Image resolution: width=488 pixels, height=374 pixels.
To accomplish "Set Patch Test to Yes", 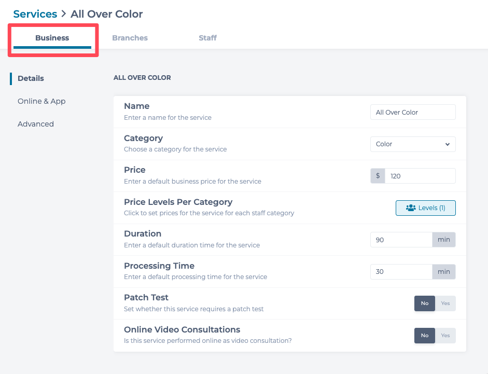I will tap(445, 303).
